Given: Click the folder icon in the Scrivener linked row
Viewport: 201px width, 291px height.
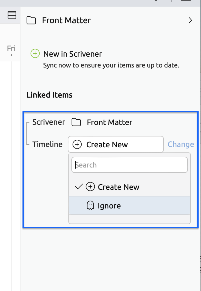Looking at the screenshot, I should (x=76, y=123).
